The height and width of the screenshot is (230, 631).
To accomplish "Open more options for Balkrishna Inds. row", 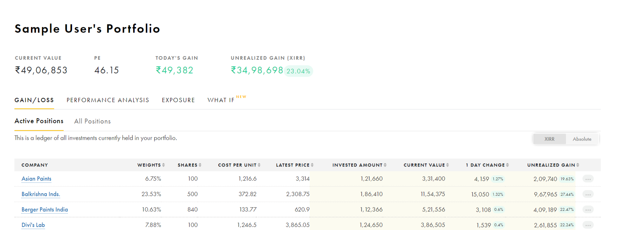I will (588, 194).
